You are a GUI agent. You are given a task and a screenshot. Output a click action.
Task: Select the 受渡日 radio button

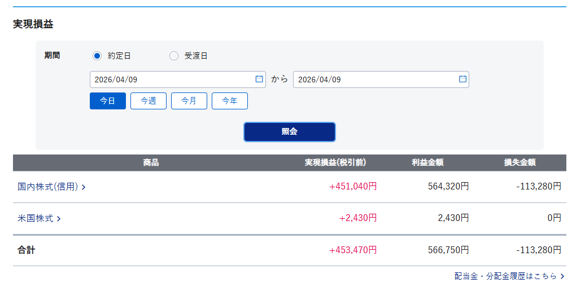[x=174, y=56]
